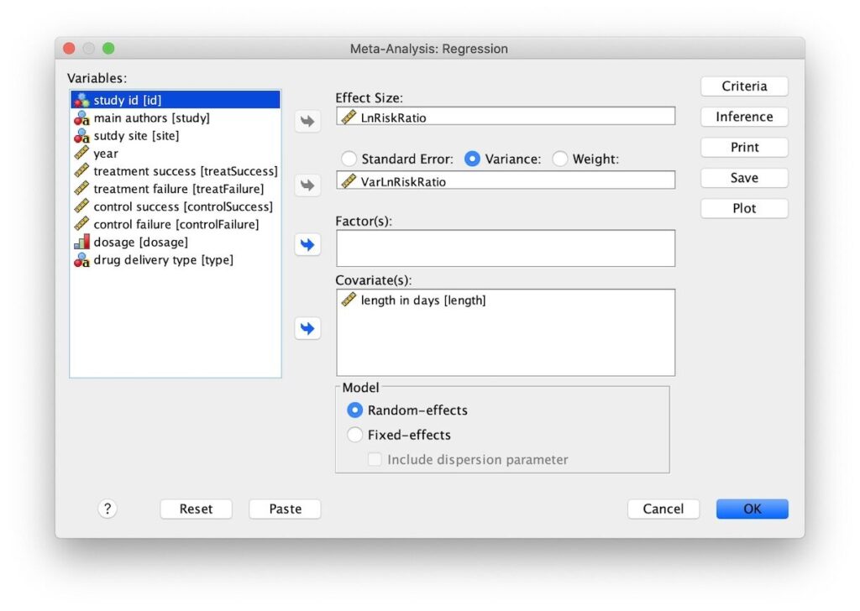Select the Weight radio button
Screen dimensions: 860x611
[560, 159]
